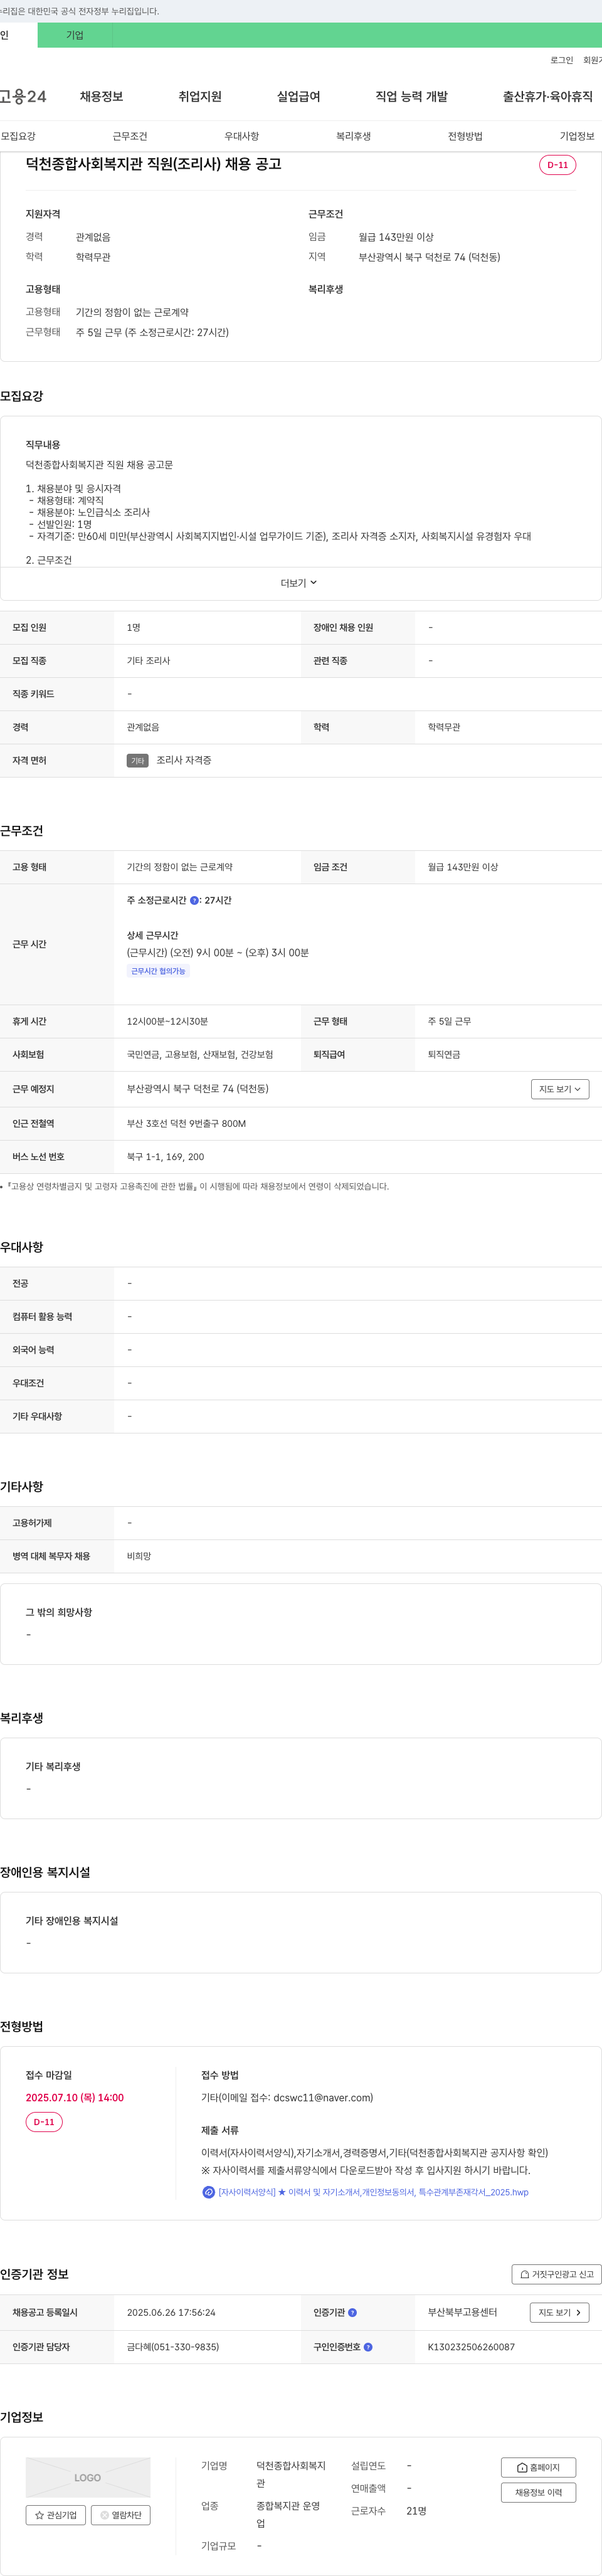Click 인근 전철역 value 부산 3호선 덕천

point(186,1123)
